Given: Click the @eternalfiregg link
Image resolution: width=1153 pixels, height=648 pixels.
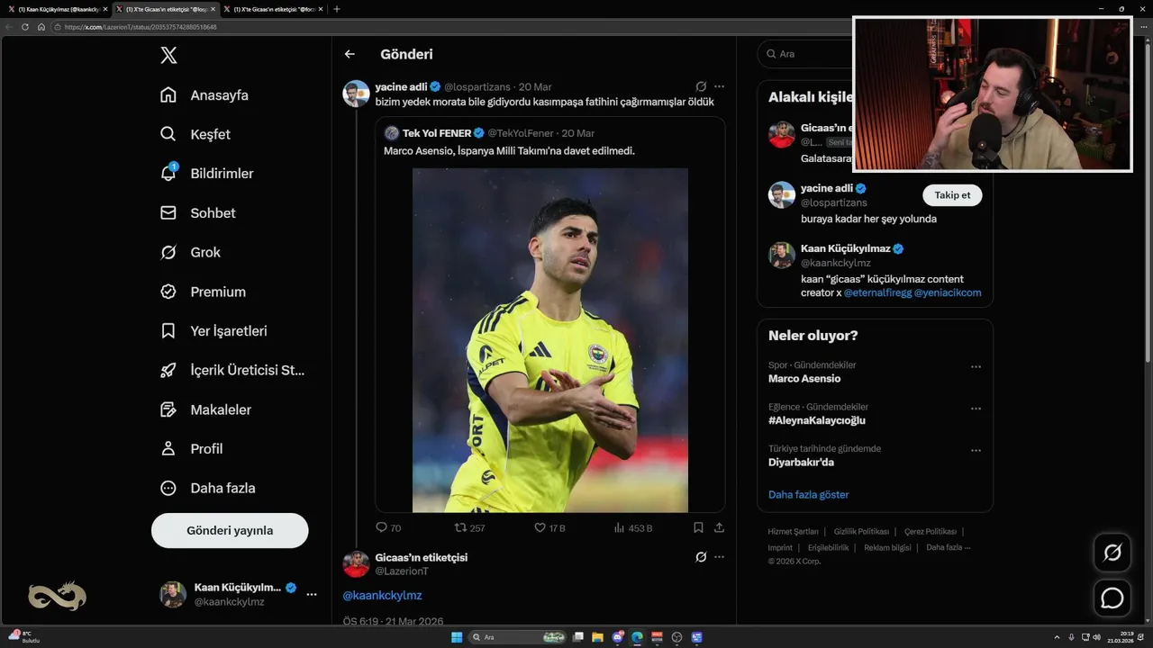Looking at the screenshot, I should click(x=877, y=292).
